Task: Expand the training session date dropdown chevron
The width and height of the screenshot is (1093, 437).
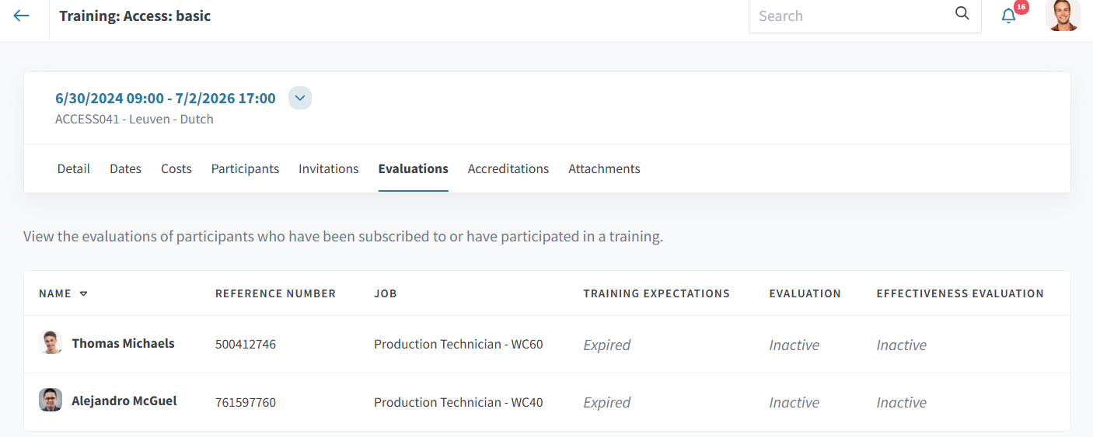Action: click(x=300, y=98)
